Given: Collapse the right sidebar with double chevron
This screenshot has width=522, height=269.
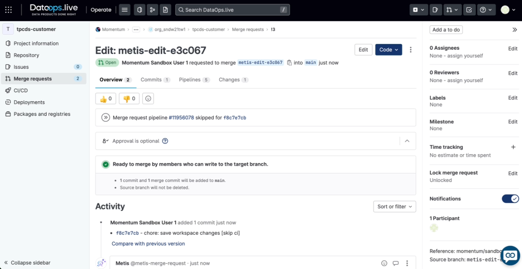Looking at the screenshot, I should pyautogui.click(x=515, y=30).
